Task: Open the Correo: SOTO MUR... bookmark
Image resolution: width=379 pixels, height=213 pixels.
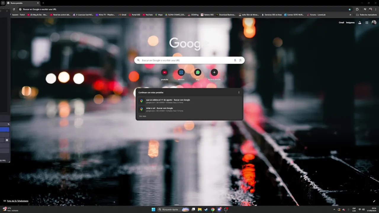Action: [294, 15]
